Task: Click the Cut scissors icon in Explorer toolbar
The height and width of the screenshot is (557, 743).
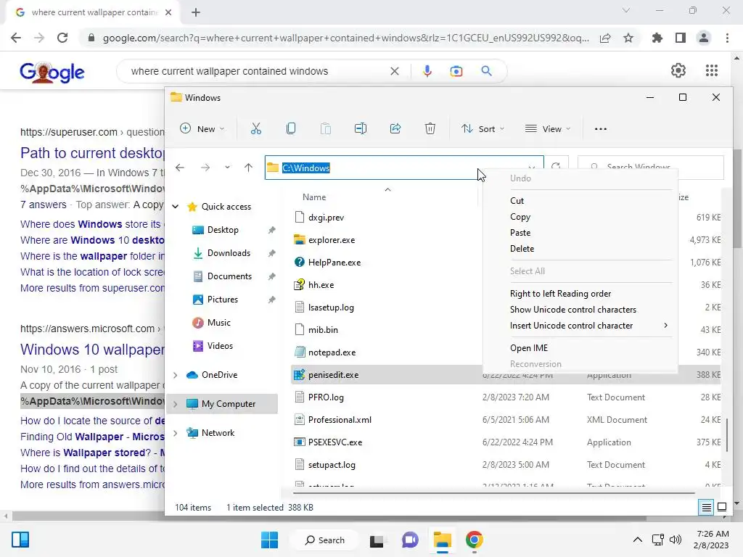Action: (256, 129)
